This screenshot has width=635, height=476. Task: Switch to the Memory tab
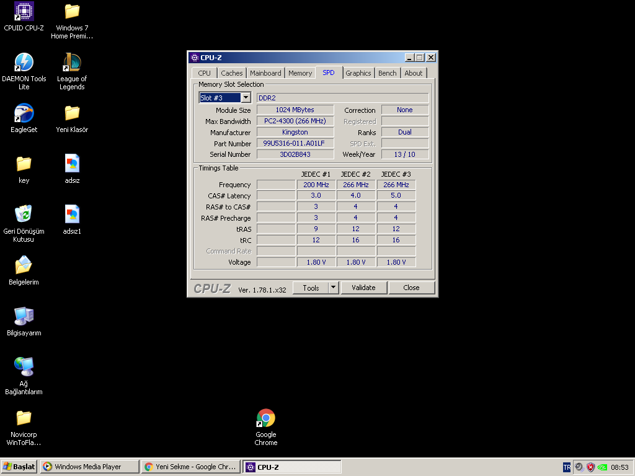(300, 73)
